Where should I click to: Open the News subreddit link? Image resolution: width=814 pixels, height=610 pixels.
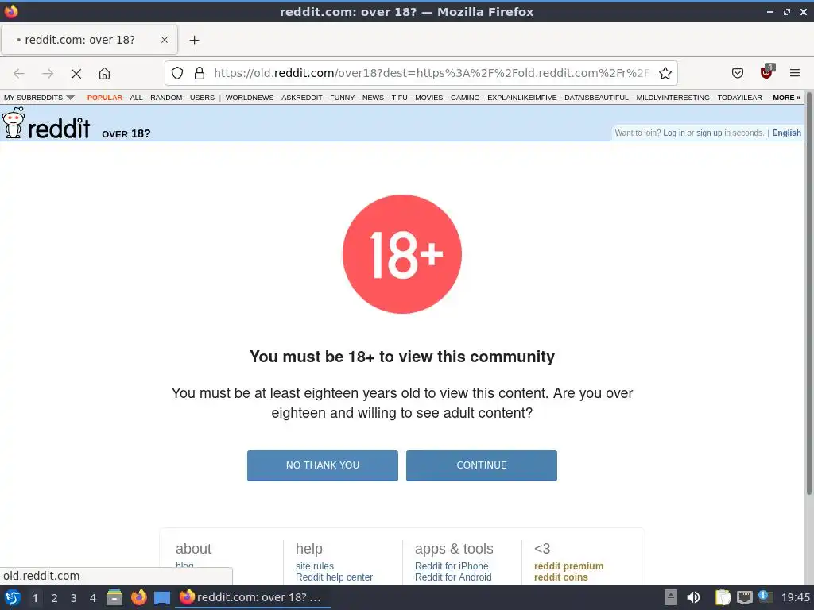pos(373,98)
